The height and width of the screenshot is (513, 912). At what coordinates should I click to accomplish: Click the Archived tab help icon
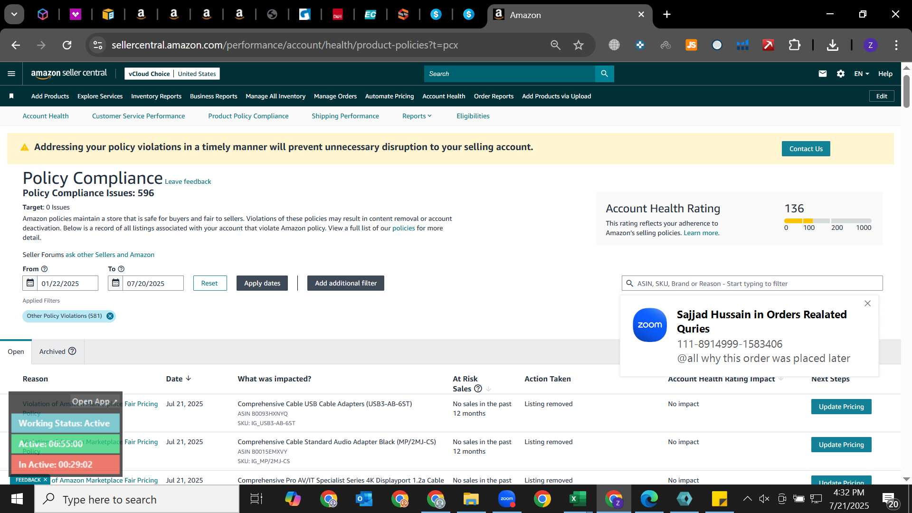click(x=72, y=351)
